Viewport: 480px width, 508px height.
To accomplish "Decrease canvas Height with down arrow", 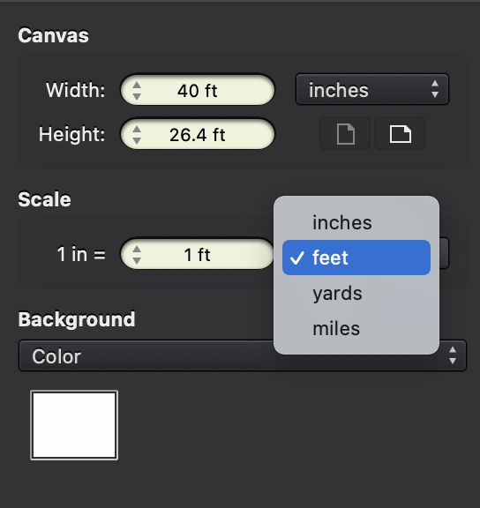I will click(x=137, y=140).
